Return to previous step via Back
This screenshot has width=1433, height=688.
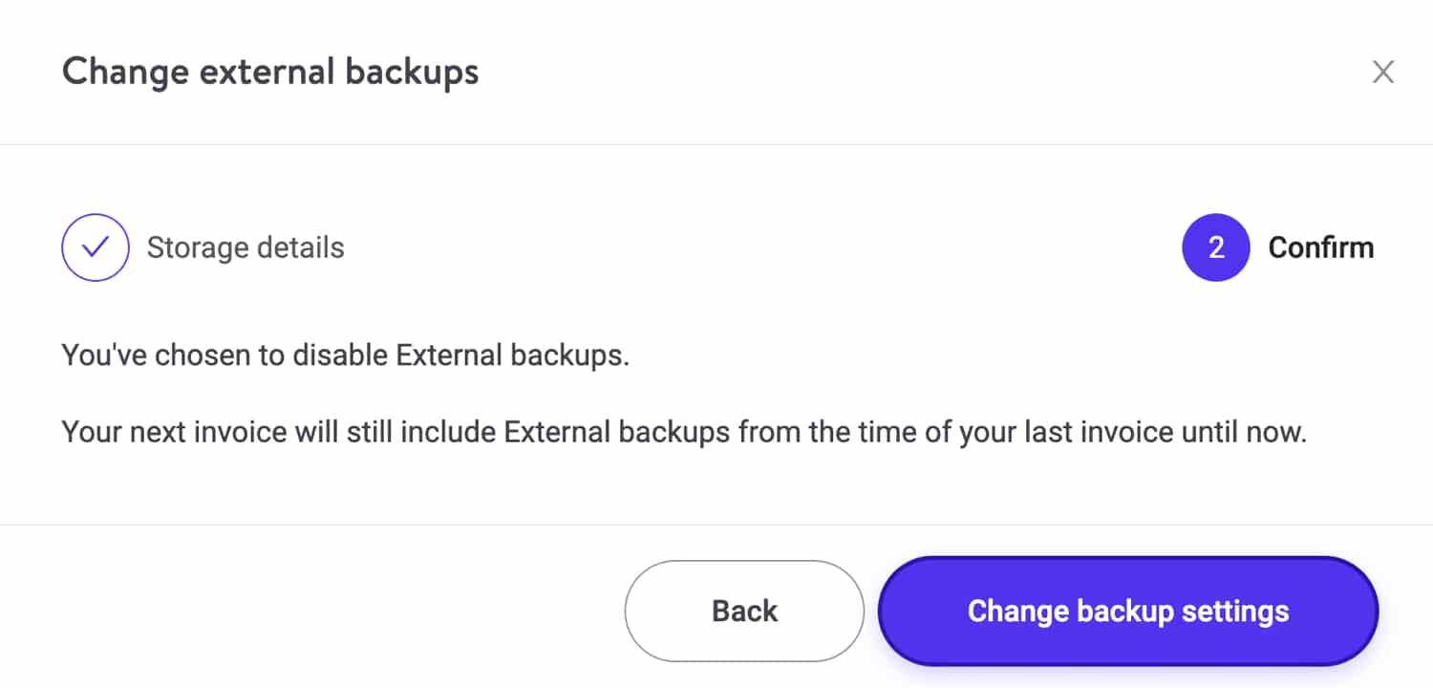click(744, 611)
